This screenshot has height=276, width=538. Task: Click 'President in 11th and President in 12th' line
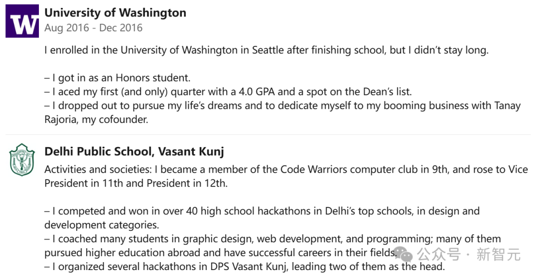coord(136,183)
